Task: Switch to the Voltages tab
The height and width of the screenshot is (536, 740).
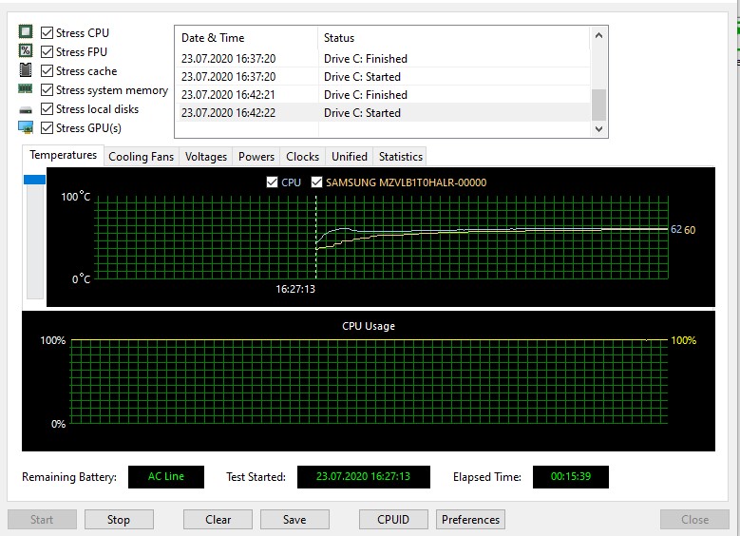Action: pos(206,157)
